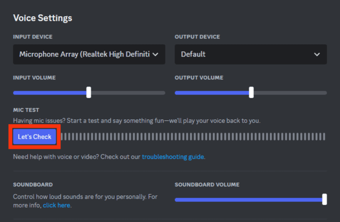Image resolution: width=340 pixels, height=222 pixels.
Task: Click the Output Device label
Action: [197, 37]
